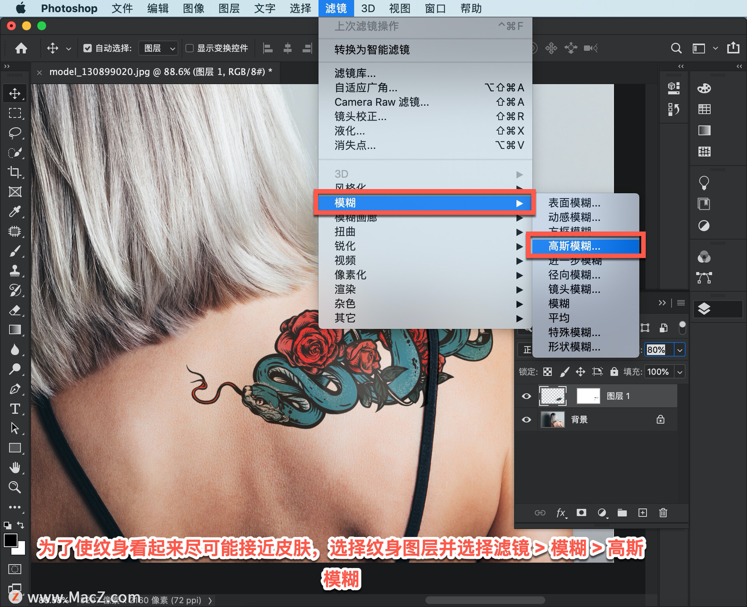The width and height of the screenshot is (747, 607).
Task: Open the 图像 menu in menu bar
Action: [x=193, y=8]
